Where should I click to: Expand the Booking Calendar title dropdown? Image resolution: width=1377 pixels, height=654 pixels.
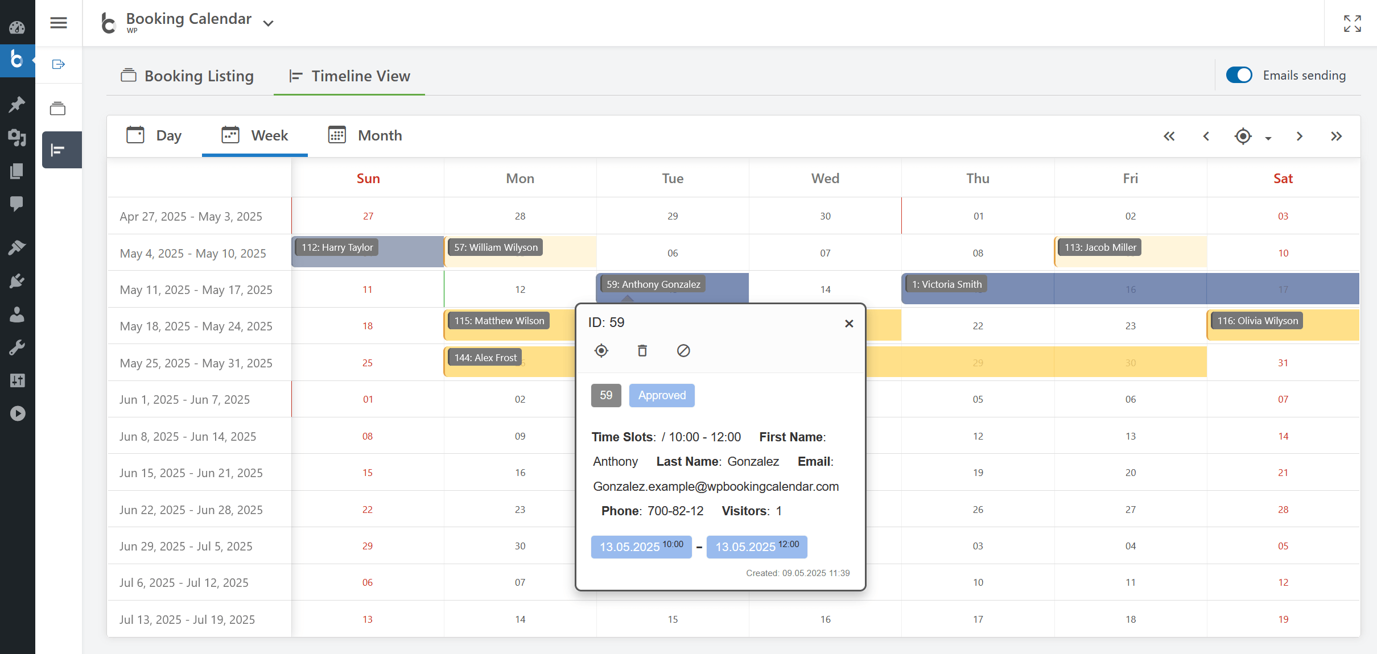tap(269, 23)
